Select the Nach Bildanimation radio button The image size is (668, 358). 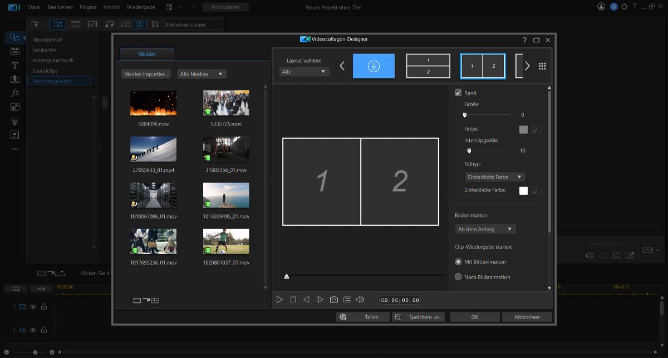458,277
